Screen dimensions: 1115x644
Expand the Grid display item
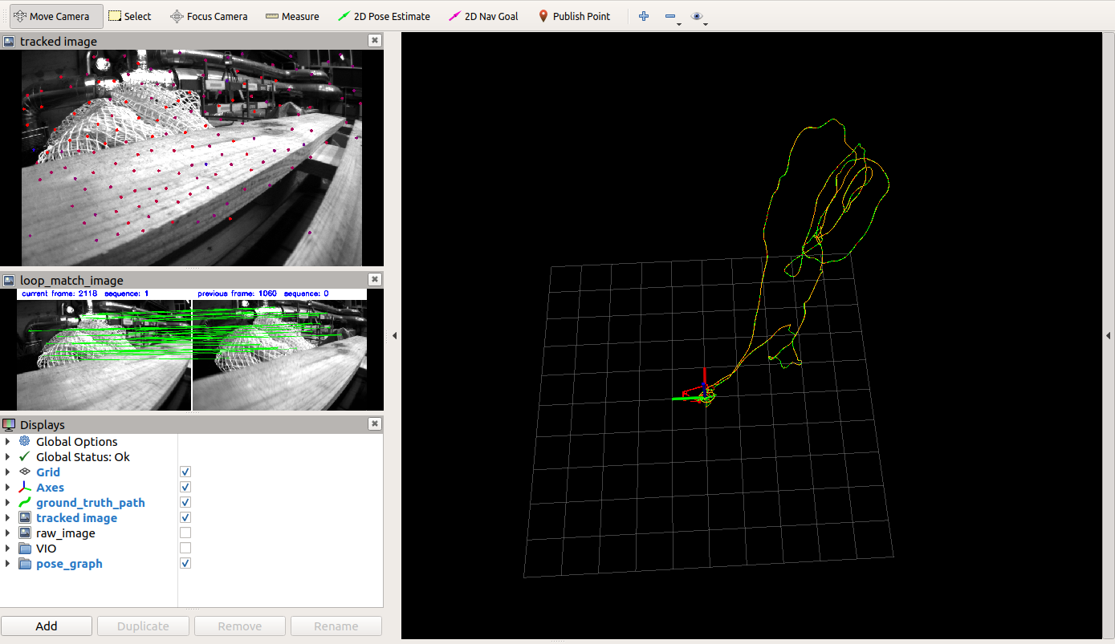pyautogui.click(x=8, y=472)
